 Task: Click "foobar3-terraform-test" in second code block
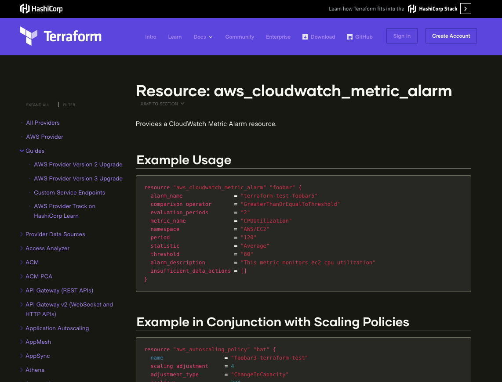click(x=269, y=358)
